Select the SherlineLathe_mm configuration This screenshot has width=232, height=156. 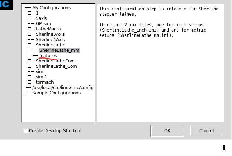(59, 50)
